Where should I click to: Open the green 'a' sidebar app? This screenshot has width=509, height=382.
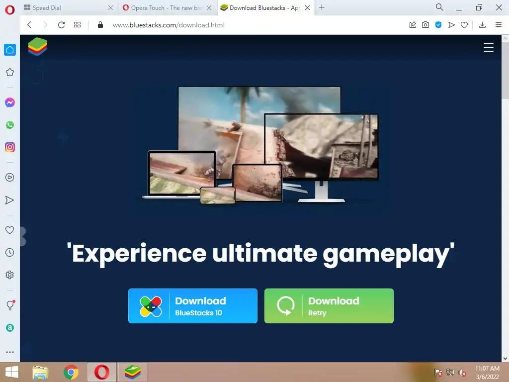pyautogui.click(x=10, y=328)
